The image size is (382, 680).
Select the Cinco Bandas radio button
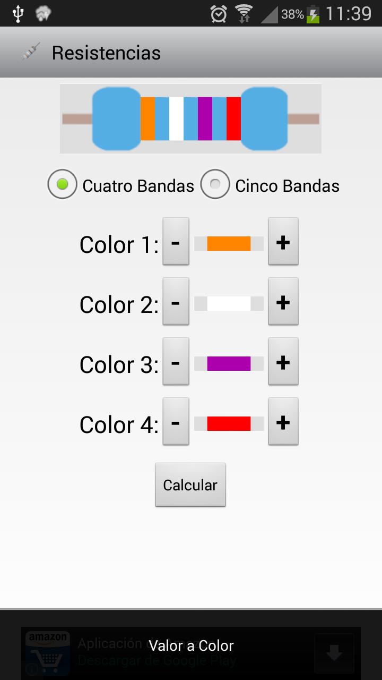[x=215, y=185]
